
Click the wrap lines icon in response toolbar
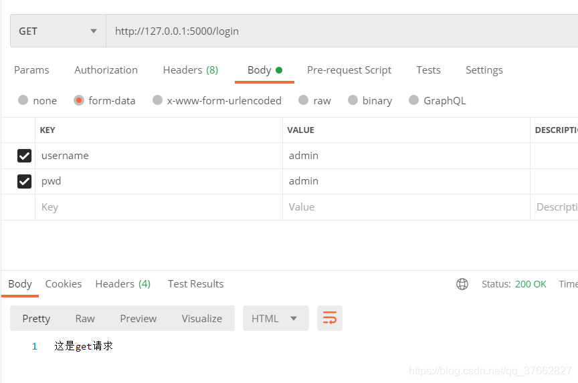tap(330, 318)
